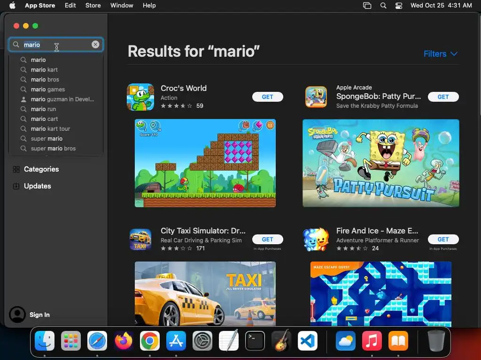The width and height of the screenshot is (481, 360).
Task: View the Patty Pursuit banner image
Action: click(x=380, y=163)
